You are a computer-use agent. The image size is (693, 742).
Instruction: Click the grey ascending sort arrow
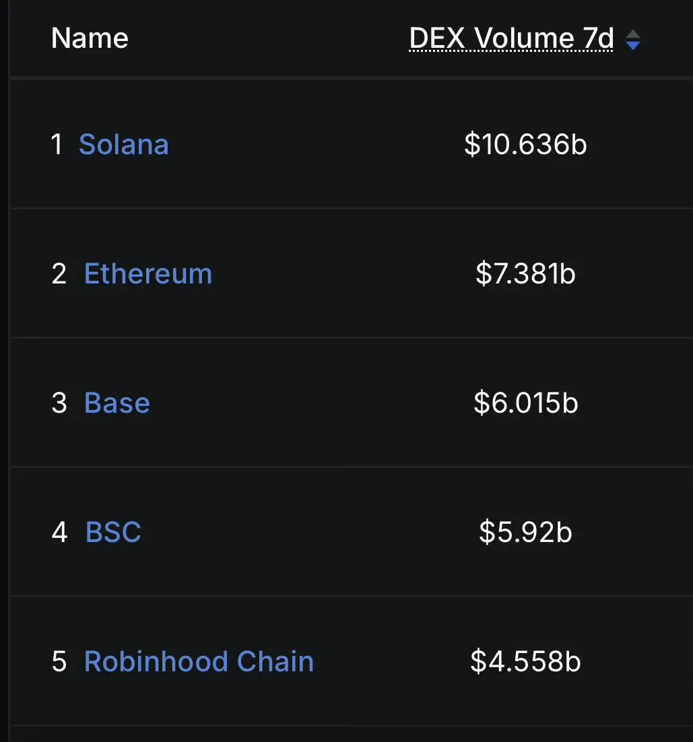[633, 34]
